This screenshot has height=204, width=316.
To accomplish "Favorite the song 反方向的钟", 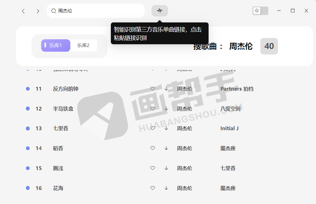I will (153, 89).
